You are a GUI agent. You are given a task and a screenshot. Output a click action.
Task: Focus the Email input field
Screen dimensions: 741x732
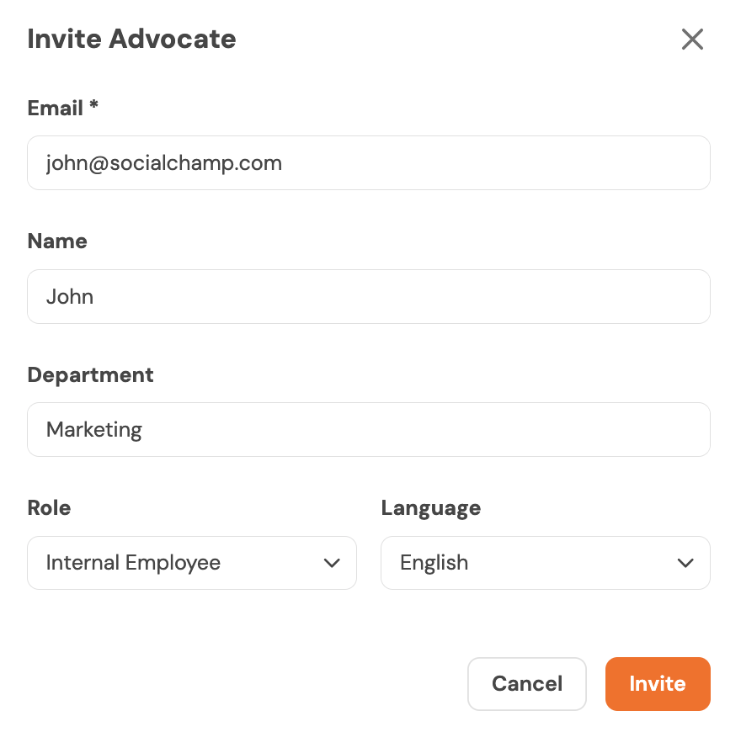(369, 162)
